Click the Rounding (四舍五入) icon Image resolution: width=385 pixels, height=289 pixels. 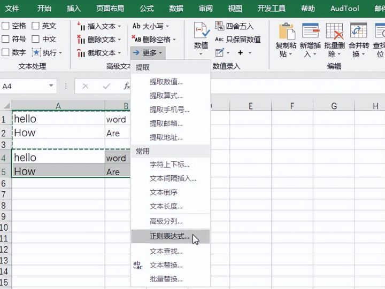[220, 26]
